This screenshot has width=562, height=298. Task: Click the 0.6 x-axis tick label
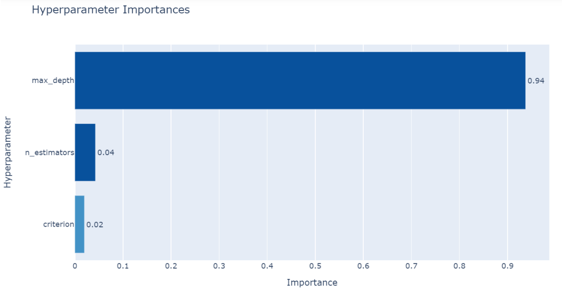[363, 265]
